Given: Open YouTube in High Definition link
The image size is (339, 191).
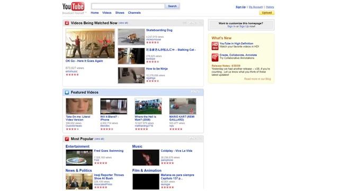Looking at the screenshot, I should tap(236, 44).
